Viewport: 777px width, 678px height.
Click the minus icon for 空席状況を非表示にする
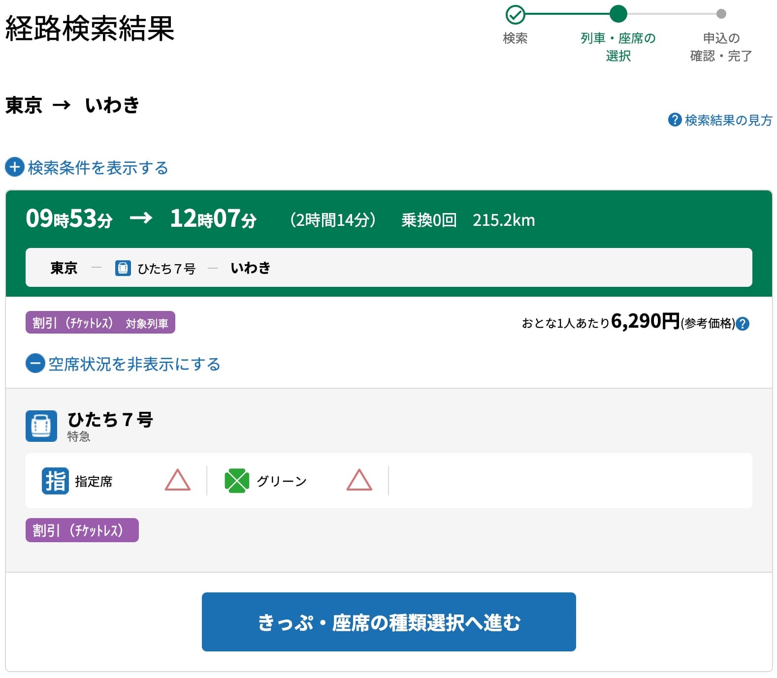[x=35, y=364]
